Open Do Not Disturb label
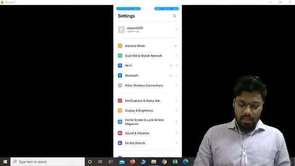295x166 pixels. (135, 143)
